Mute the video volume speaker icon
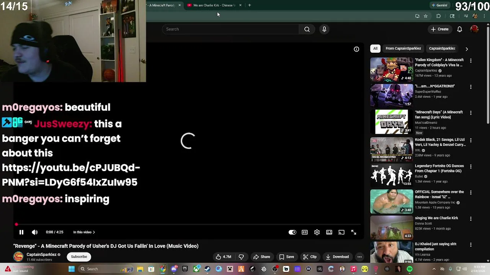The height and width of the screenshot is (275, 490). click(x=34, y=232)
